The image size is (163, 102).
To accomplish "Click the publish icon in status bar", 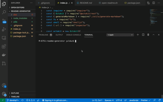I will [38, 100].
